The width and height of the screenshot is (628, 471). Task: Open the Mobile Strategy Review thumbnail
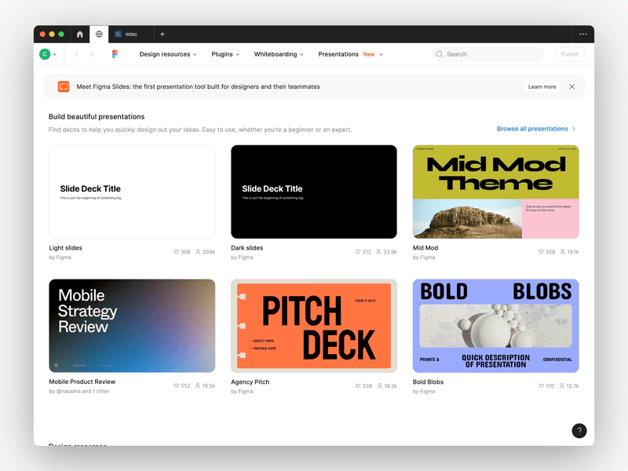click(x=132, y=326)
